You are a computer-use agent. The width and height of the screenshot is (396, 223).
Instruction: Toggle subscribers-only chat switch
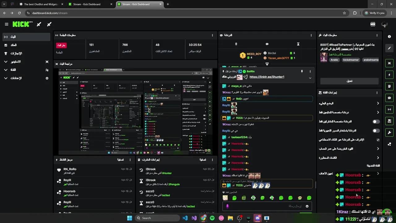[376, 122]
